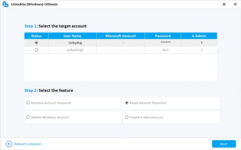
Task: Click the back arrow circle icon
Action: click(9, 144)
